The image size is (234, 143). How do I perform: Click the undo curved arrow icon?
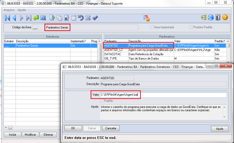click(81, 18)
